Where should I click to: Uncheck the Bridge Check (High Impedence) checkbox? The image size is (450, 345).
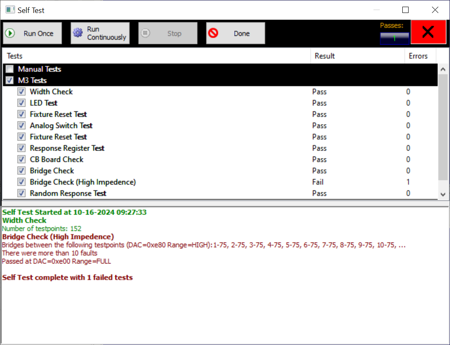[21, 182]
